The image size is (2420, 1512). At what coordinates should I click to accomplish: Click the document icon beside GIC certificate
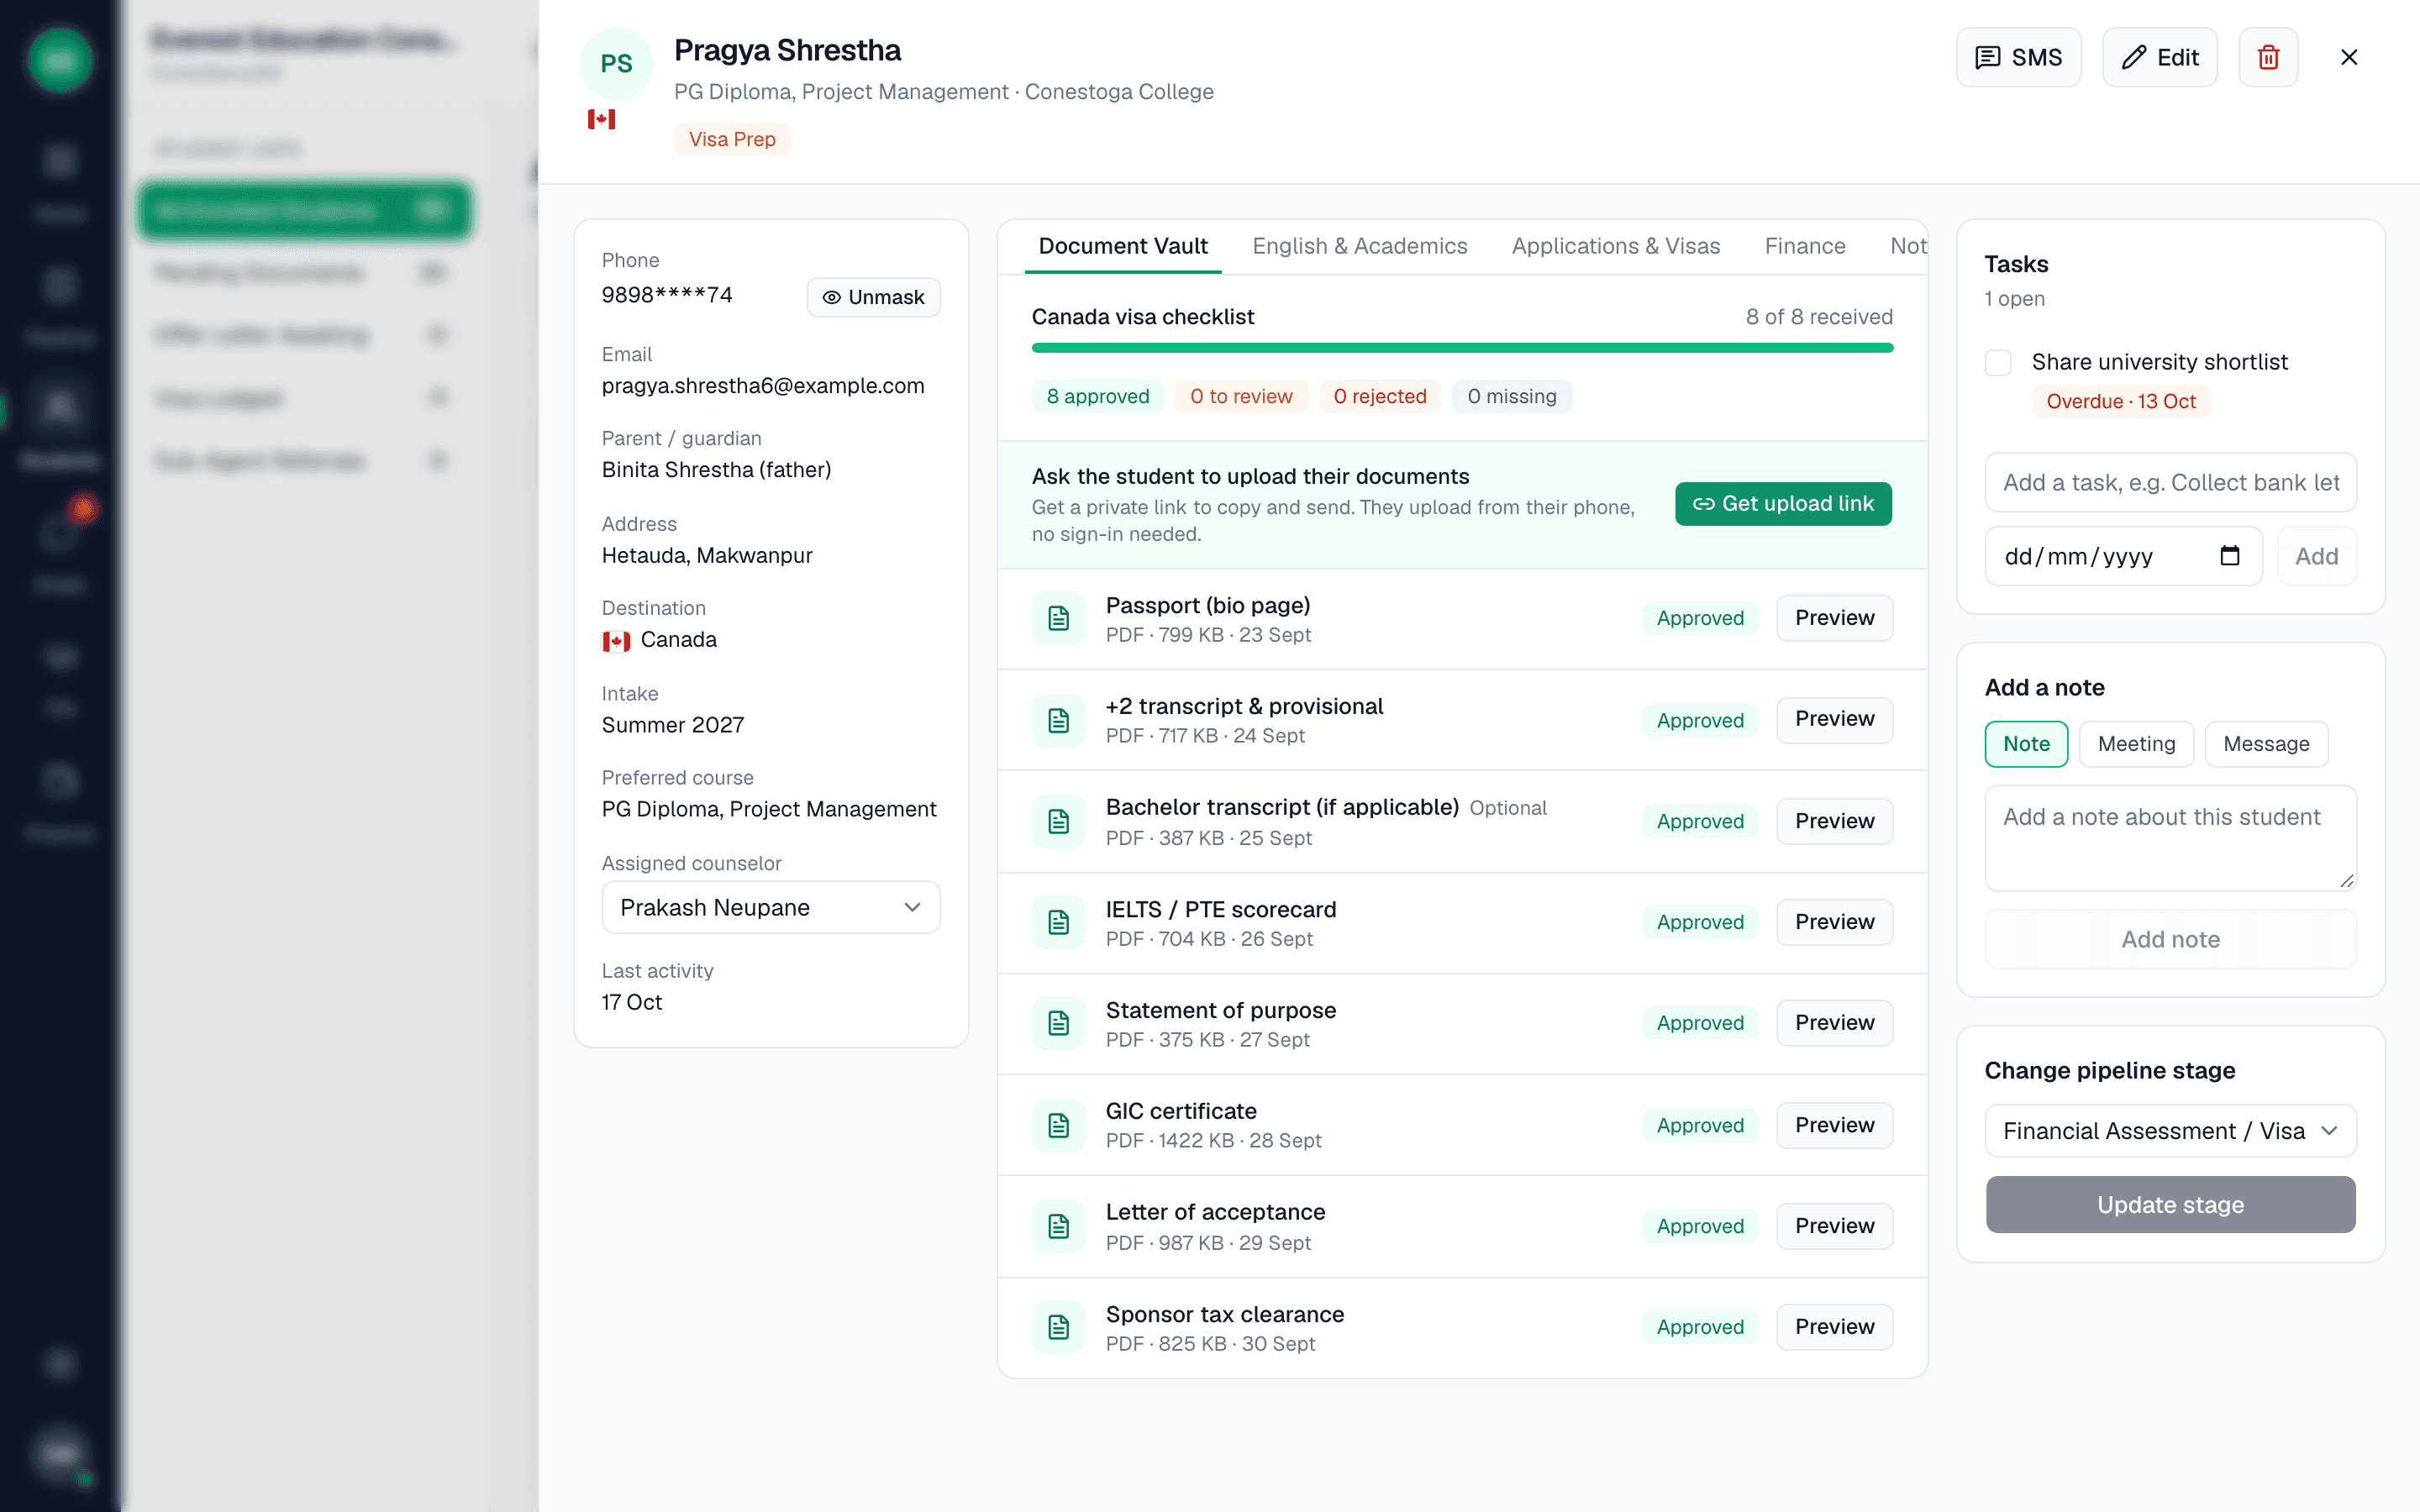point(1058,1125)
